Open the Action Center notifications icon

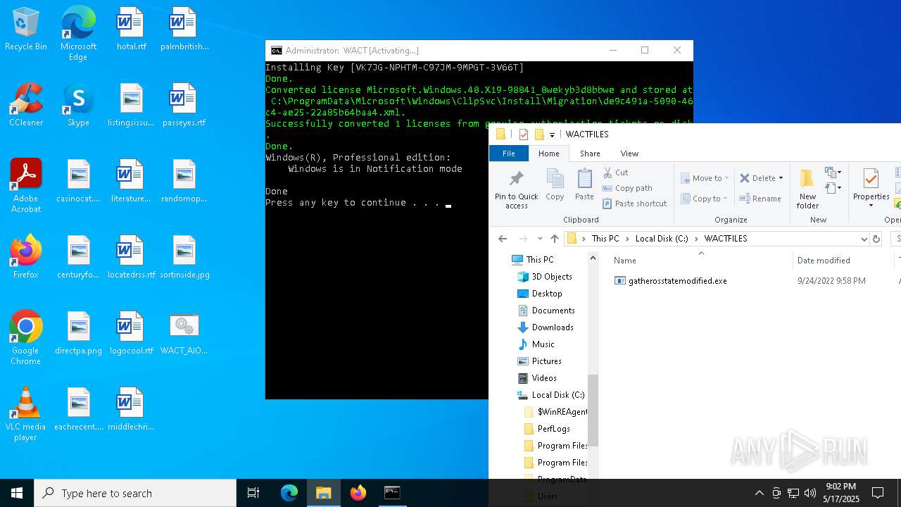tap(878, 493)
